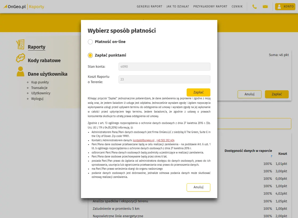Select the Zapłać punktami radio option
Image resolution: width=298 pixels, height=218 pixels.
coord(90,55)
